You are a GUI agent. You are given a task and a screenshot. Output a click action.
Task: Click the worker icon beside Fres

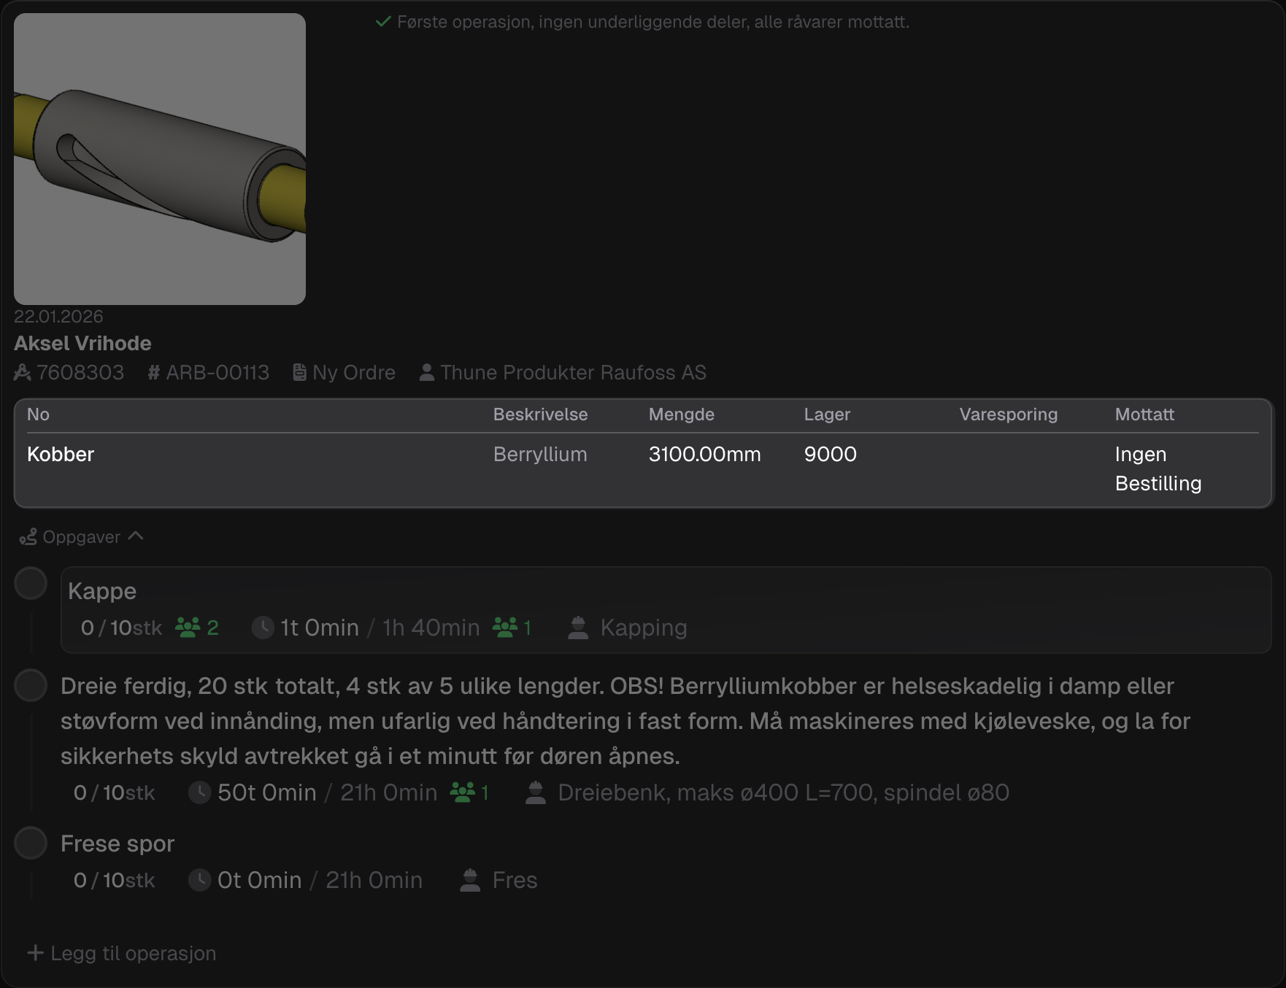(x=471, y=880)
